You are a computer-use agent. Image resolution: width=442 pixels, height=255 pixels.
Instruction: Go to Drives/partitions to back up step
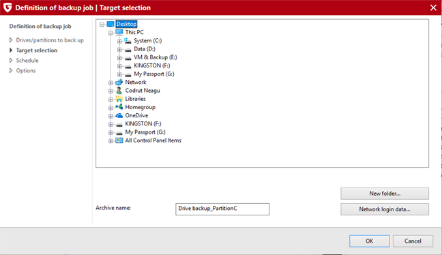click(50, 40)
